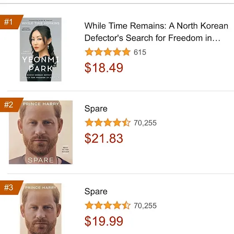
Task: Open the #2 Spare audiobook cover
Action: [41, 132]
